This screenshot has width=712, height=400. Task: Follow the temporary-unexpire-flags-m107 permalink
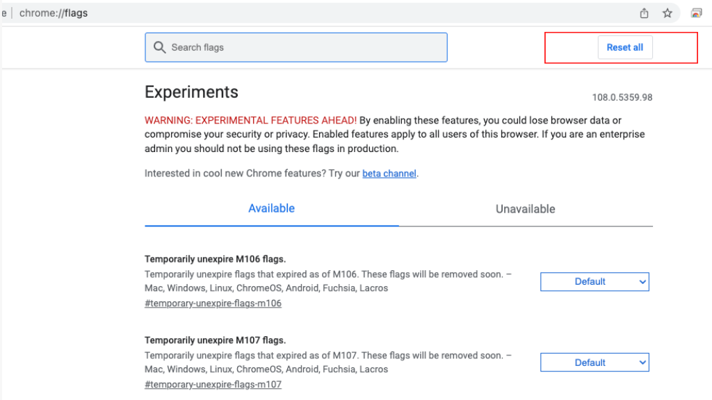pos(213,384)
